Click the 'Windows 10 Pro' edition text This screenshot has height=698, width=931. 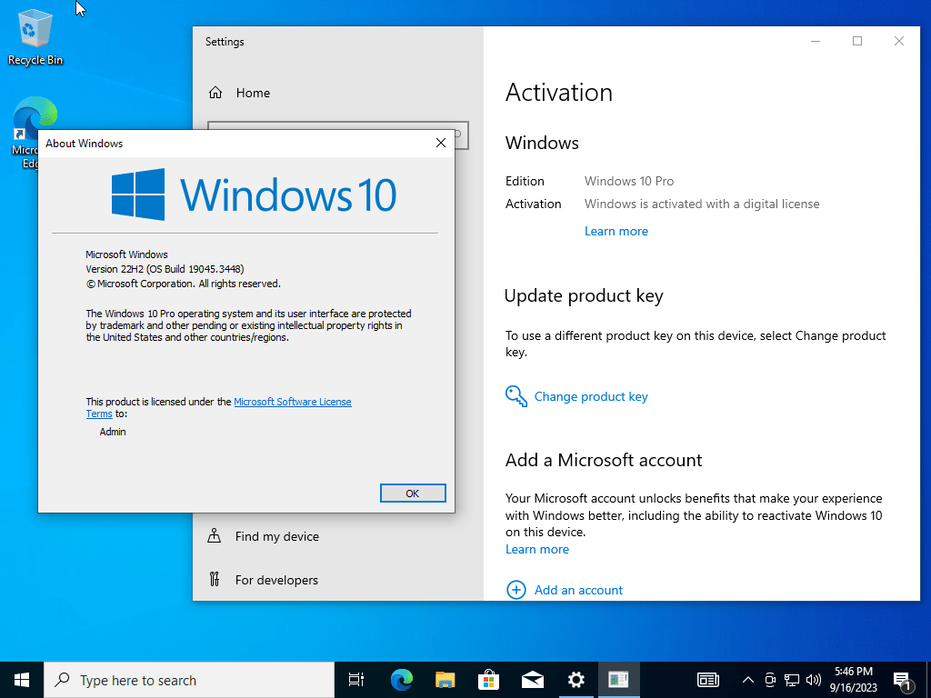coord(629,181)
